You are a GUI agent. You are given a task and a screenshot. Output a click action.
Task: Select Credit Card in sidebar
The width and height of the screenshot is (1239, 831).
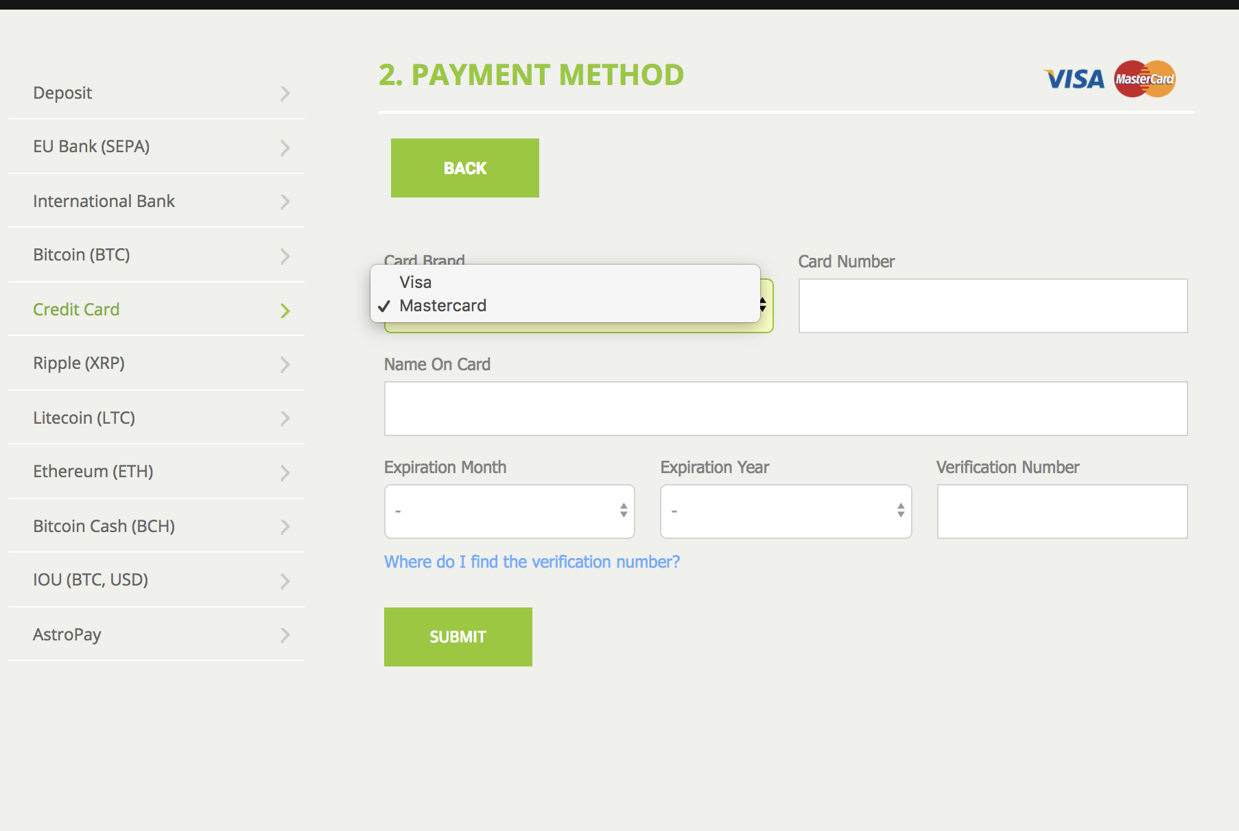click(x=156, y=309)
